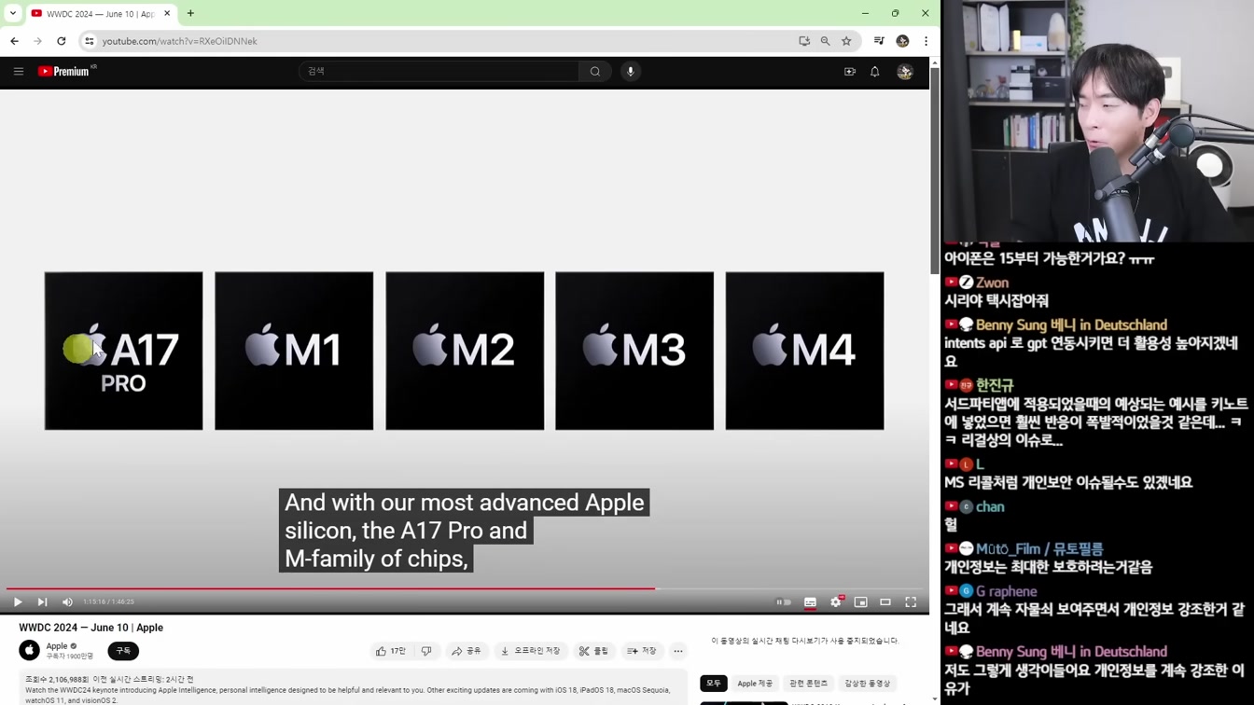Reload the page
This screenshot has width=1254, height=705.
(x=62, y=41)
